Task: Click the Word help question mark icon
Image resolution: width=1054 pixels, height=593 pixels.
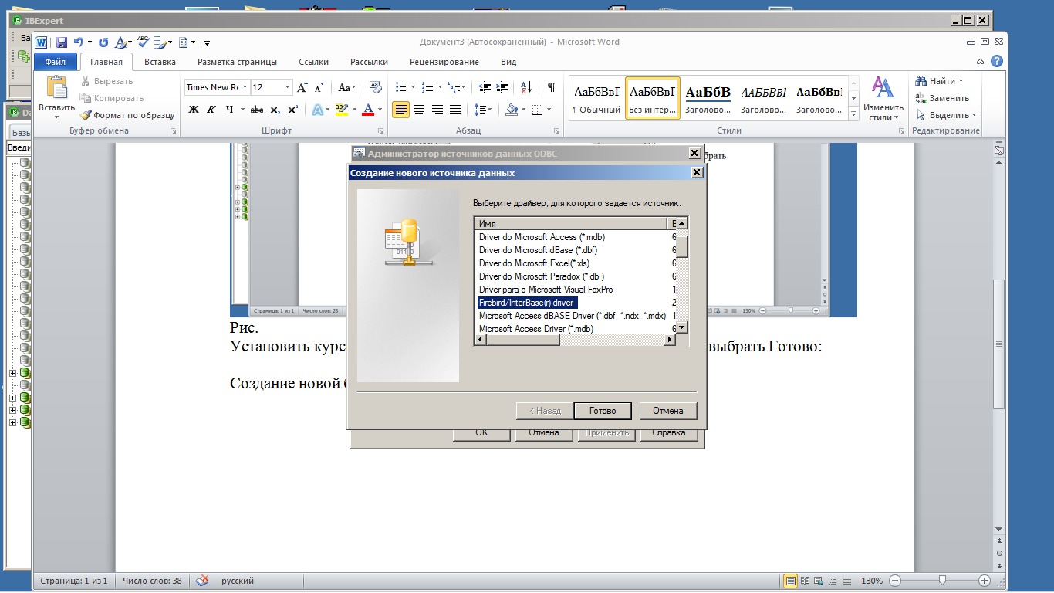Action: pos(998,62)
